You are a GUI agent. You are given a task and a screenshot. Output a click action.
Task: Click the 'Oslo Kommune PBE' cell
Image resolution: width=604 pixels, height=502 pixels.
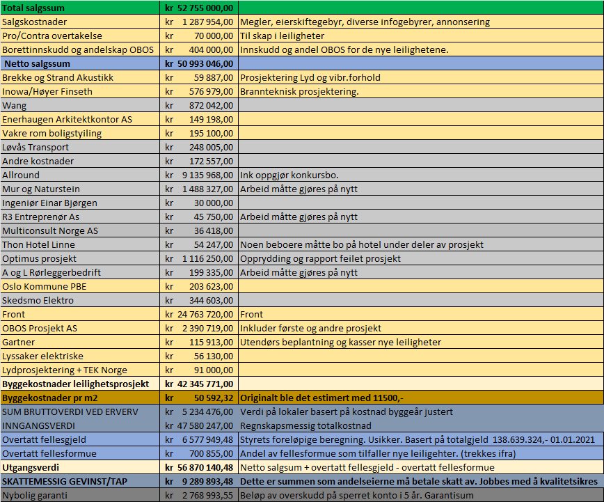pyautogui.click(x=80, y=286)
